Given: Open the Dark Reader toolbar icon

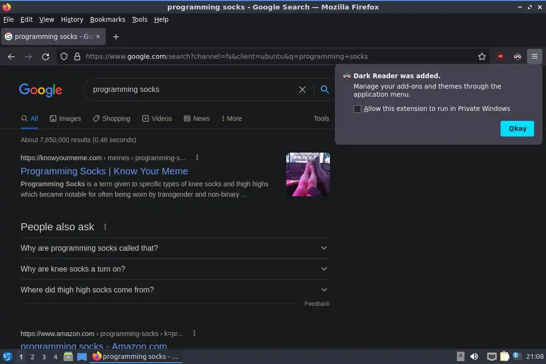Looking at the screenshot, I should click(x=518, y=56).
